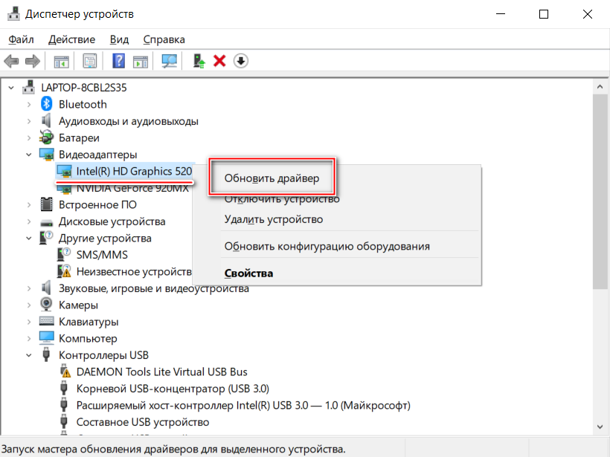Click the Компьютер monitor icon
The width and height of the screenshot is (610, 457).
point(47,338)
